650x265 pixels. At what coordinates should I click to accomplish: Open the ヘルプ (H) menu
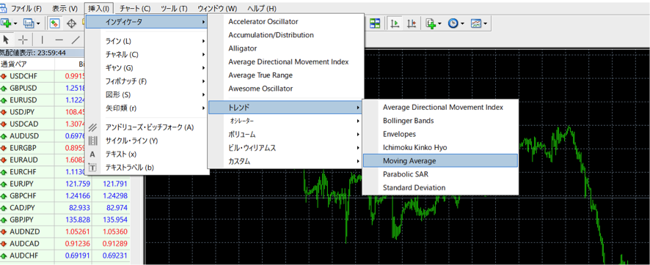pos(262,8)
